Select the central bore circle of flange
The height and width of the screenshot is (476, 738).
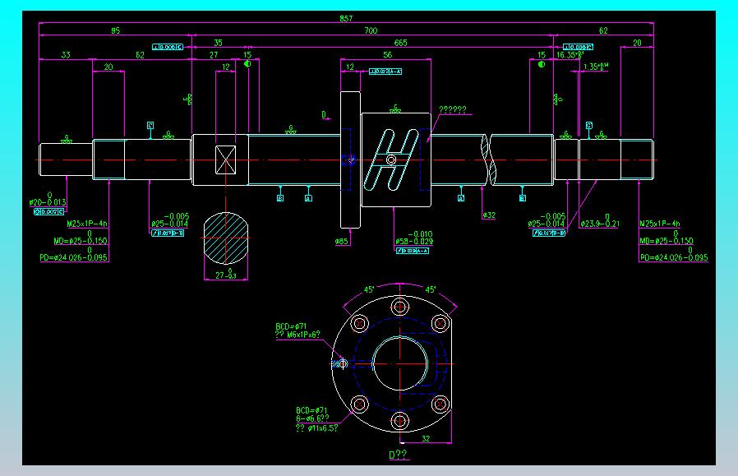tap(400, 363)
